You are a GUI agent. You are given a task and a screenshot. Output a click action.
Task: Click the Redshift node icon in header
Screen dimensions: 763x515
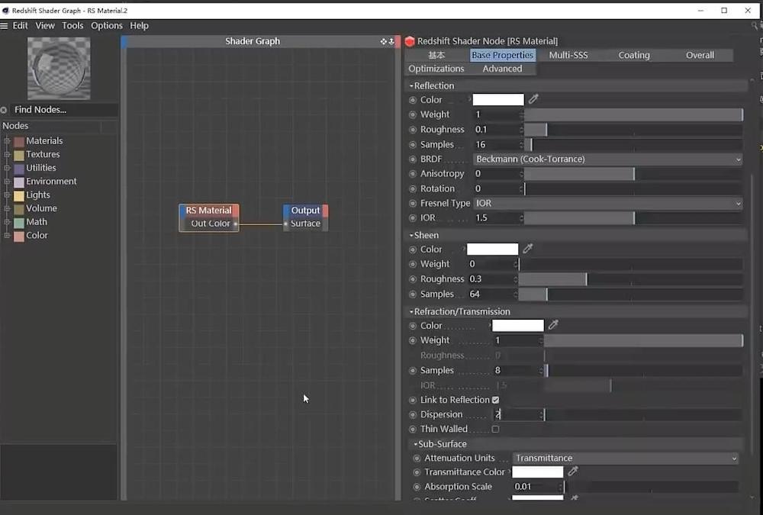pyautogui.click(x=410, y=41)
